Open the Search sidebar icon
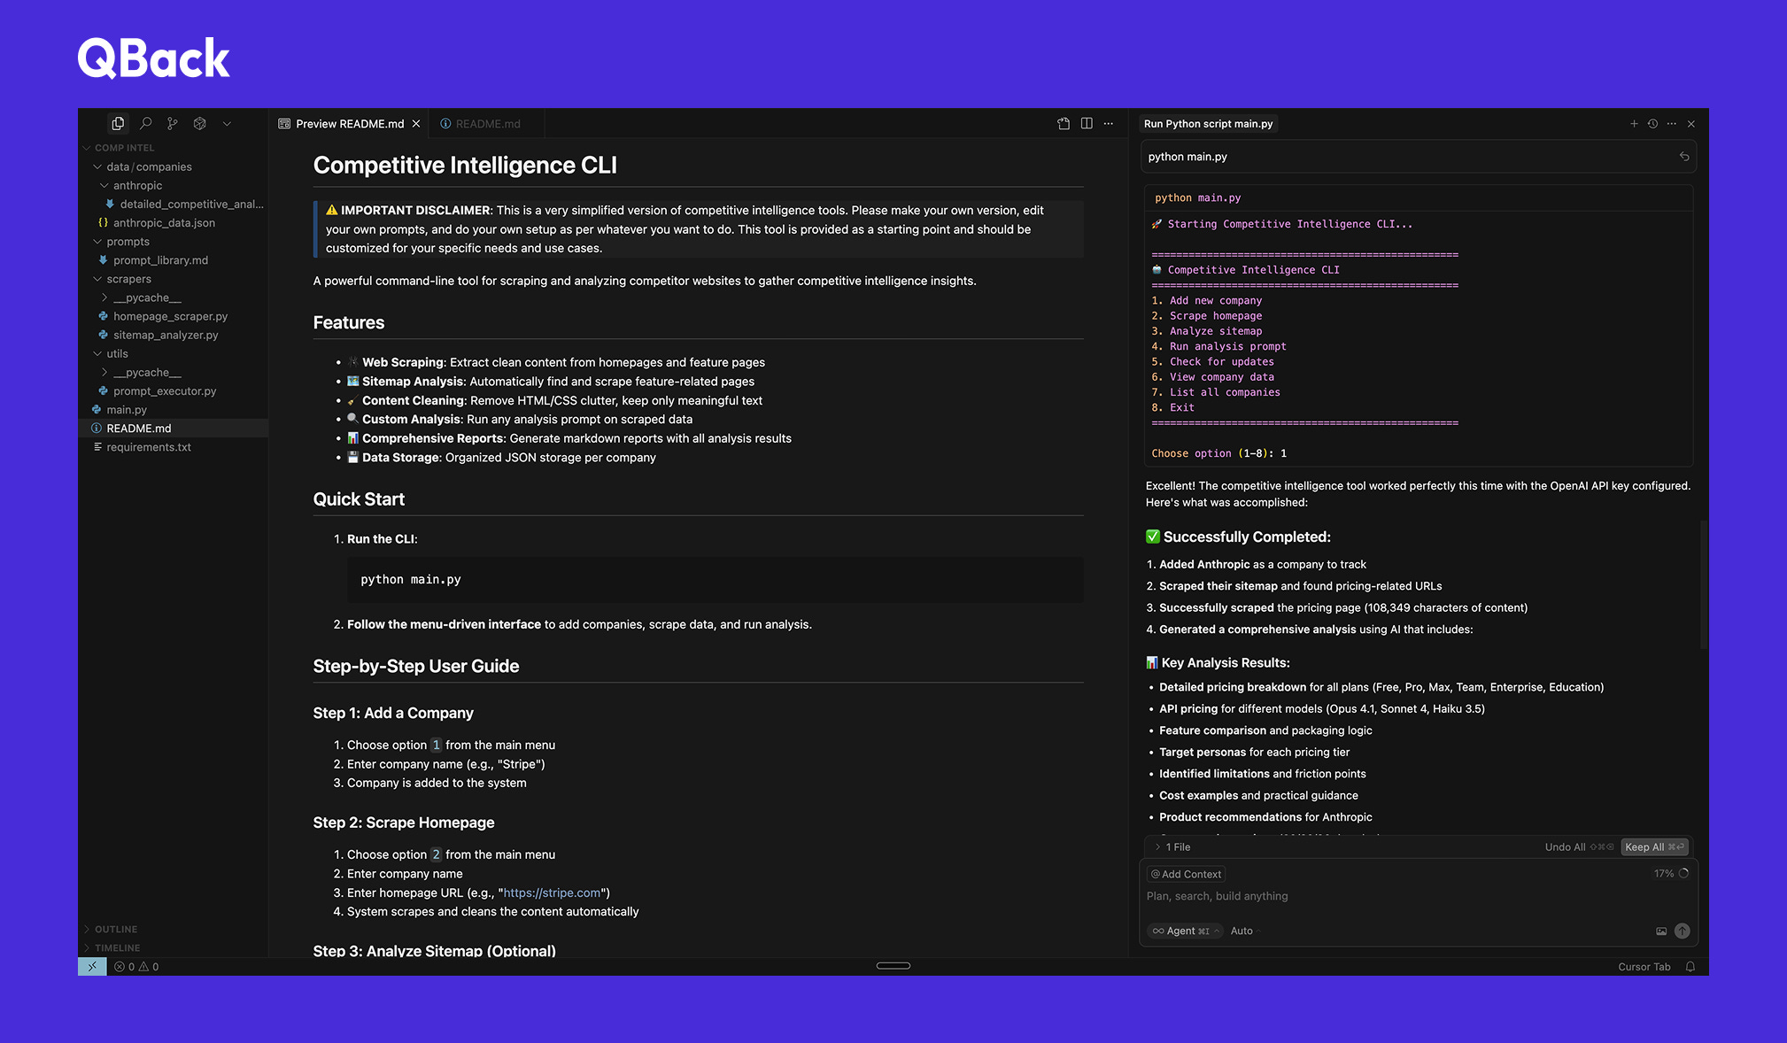 [x=146, y=123]
